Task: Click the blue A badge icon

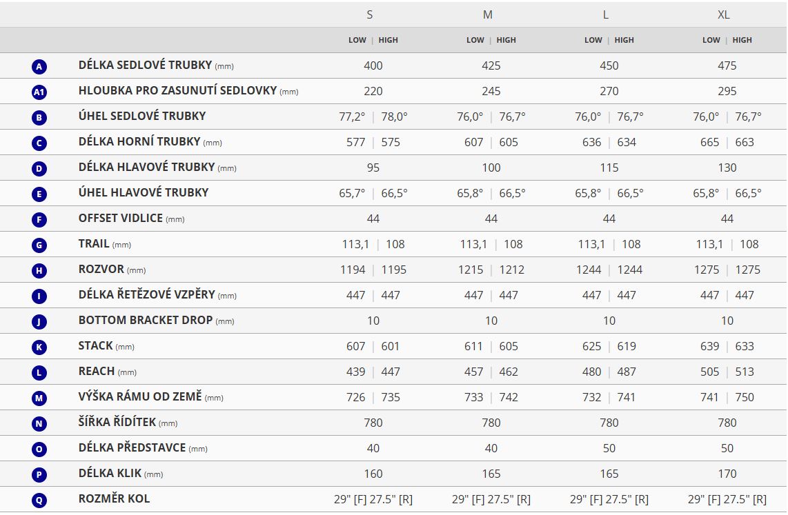Action: [39, 66]
